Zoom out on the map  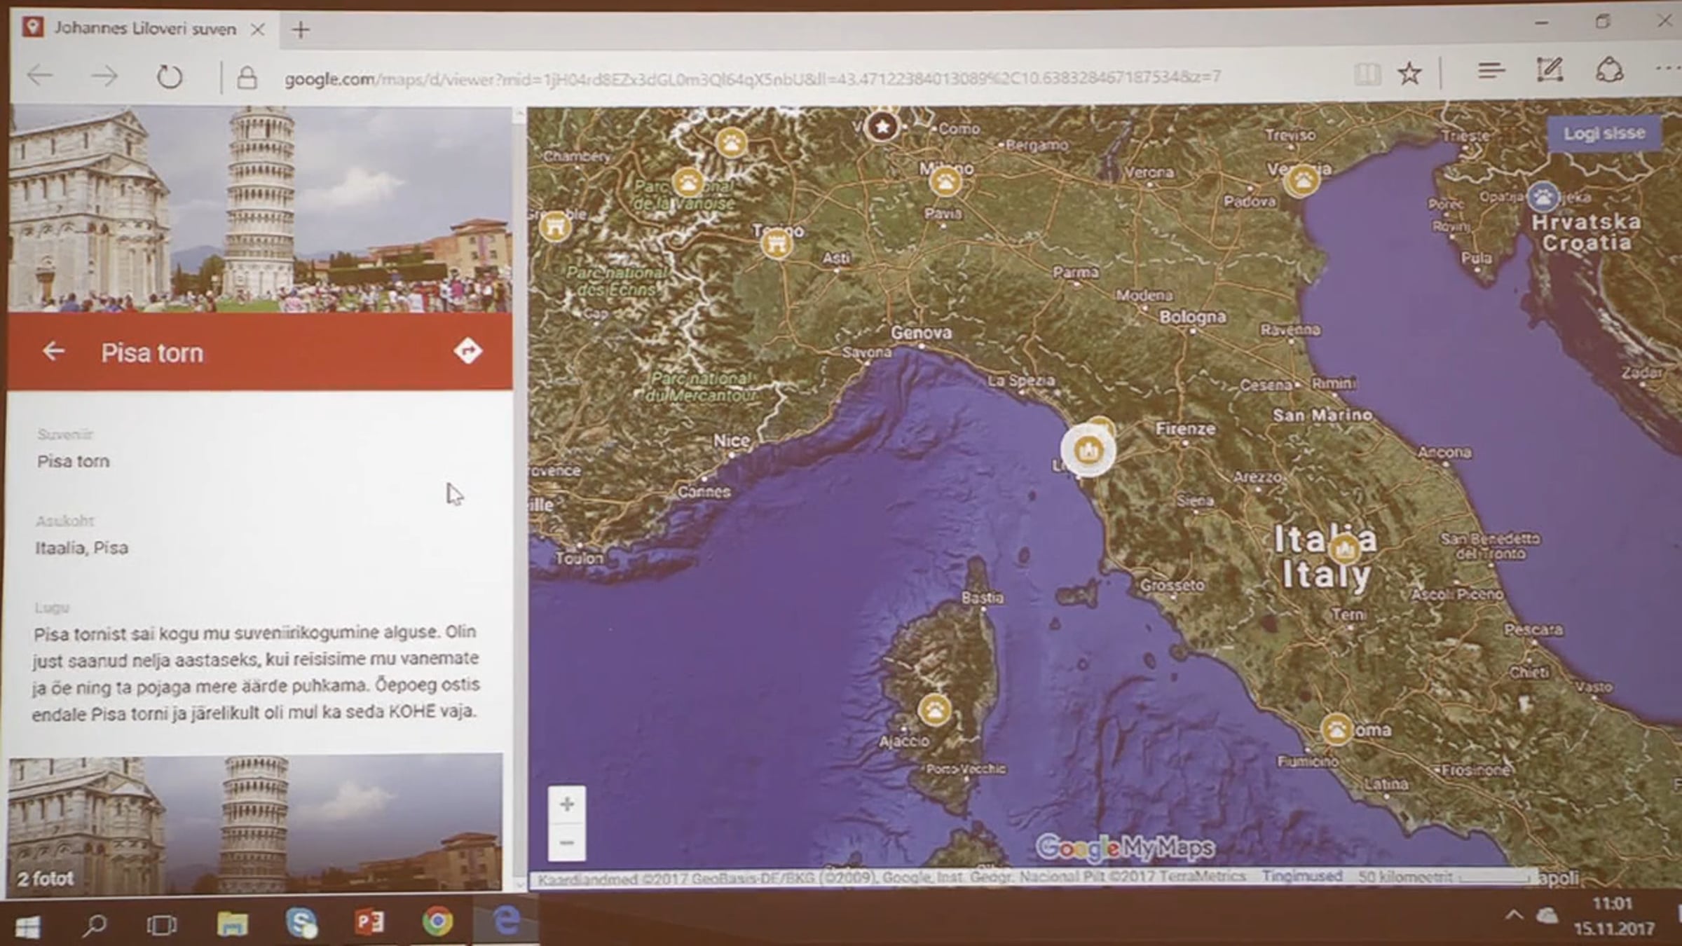tap(567, 842)
